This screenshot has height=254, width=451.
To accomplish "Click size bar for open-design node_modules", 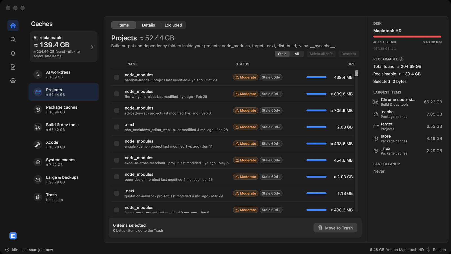I will tap(316, 177).
